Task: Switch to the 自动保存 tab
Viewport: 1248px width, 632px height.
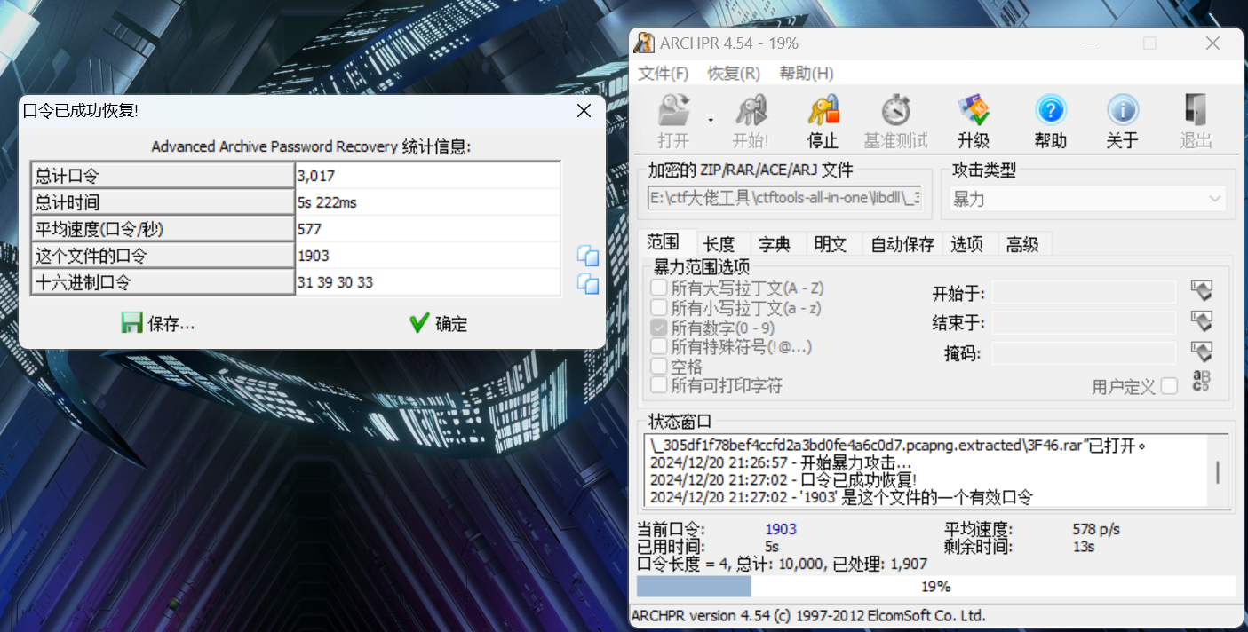Action: (x=902, y=244)
